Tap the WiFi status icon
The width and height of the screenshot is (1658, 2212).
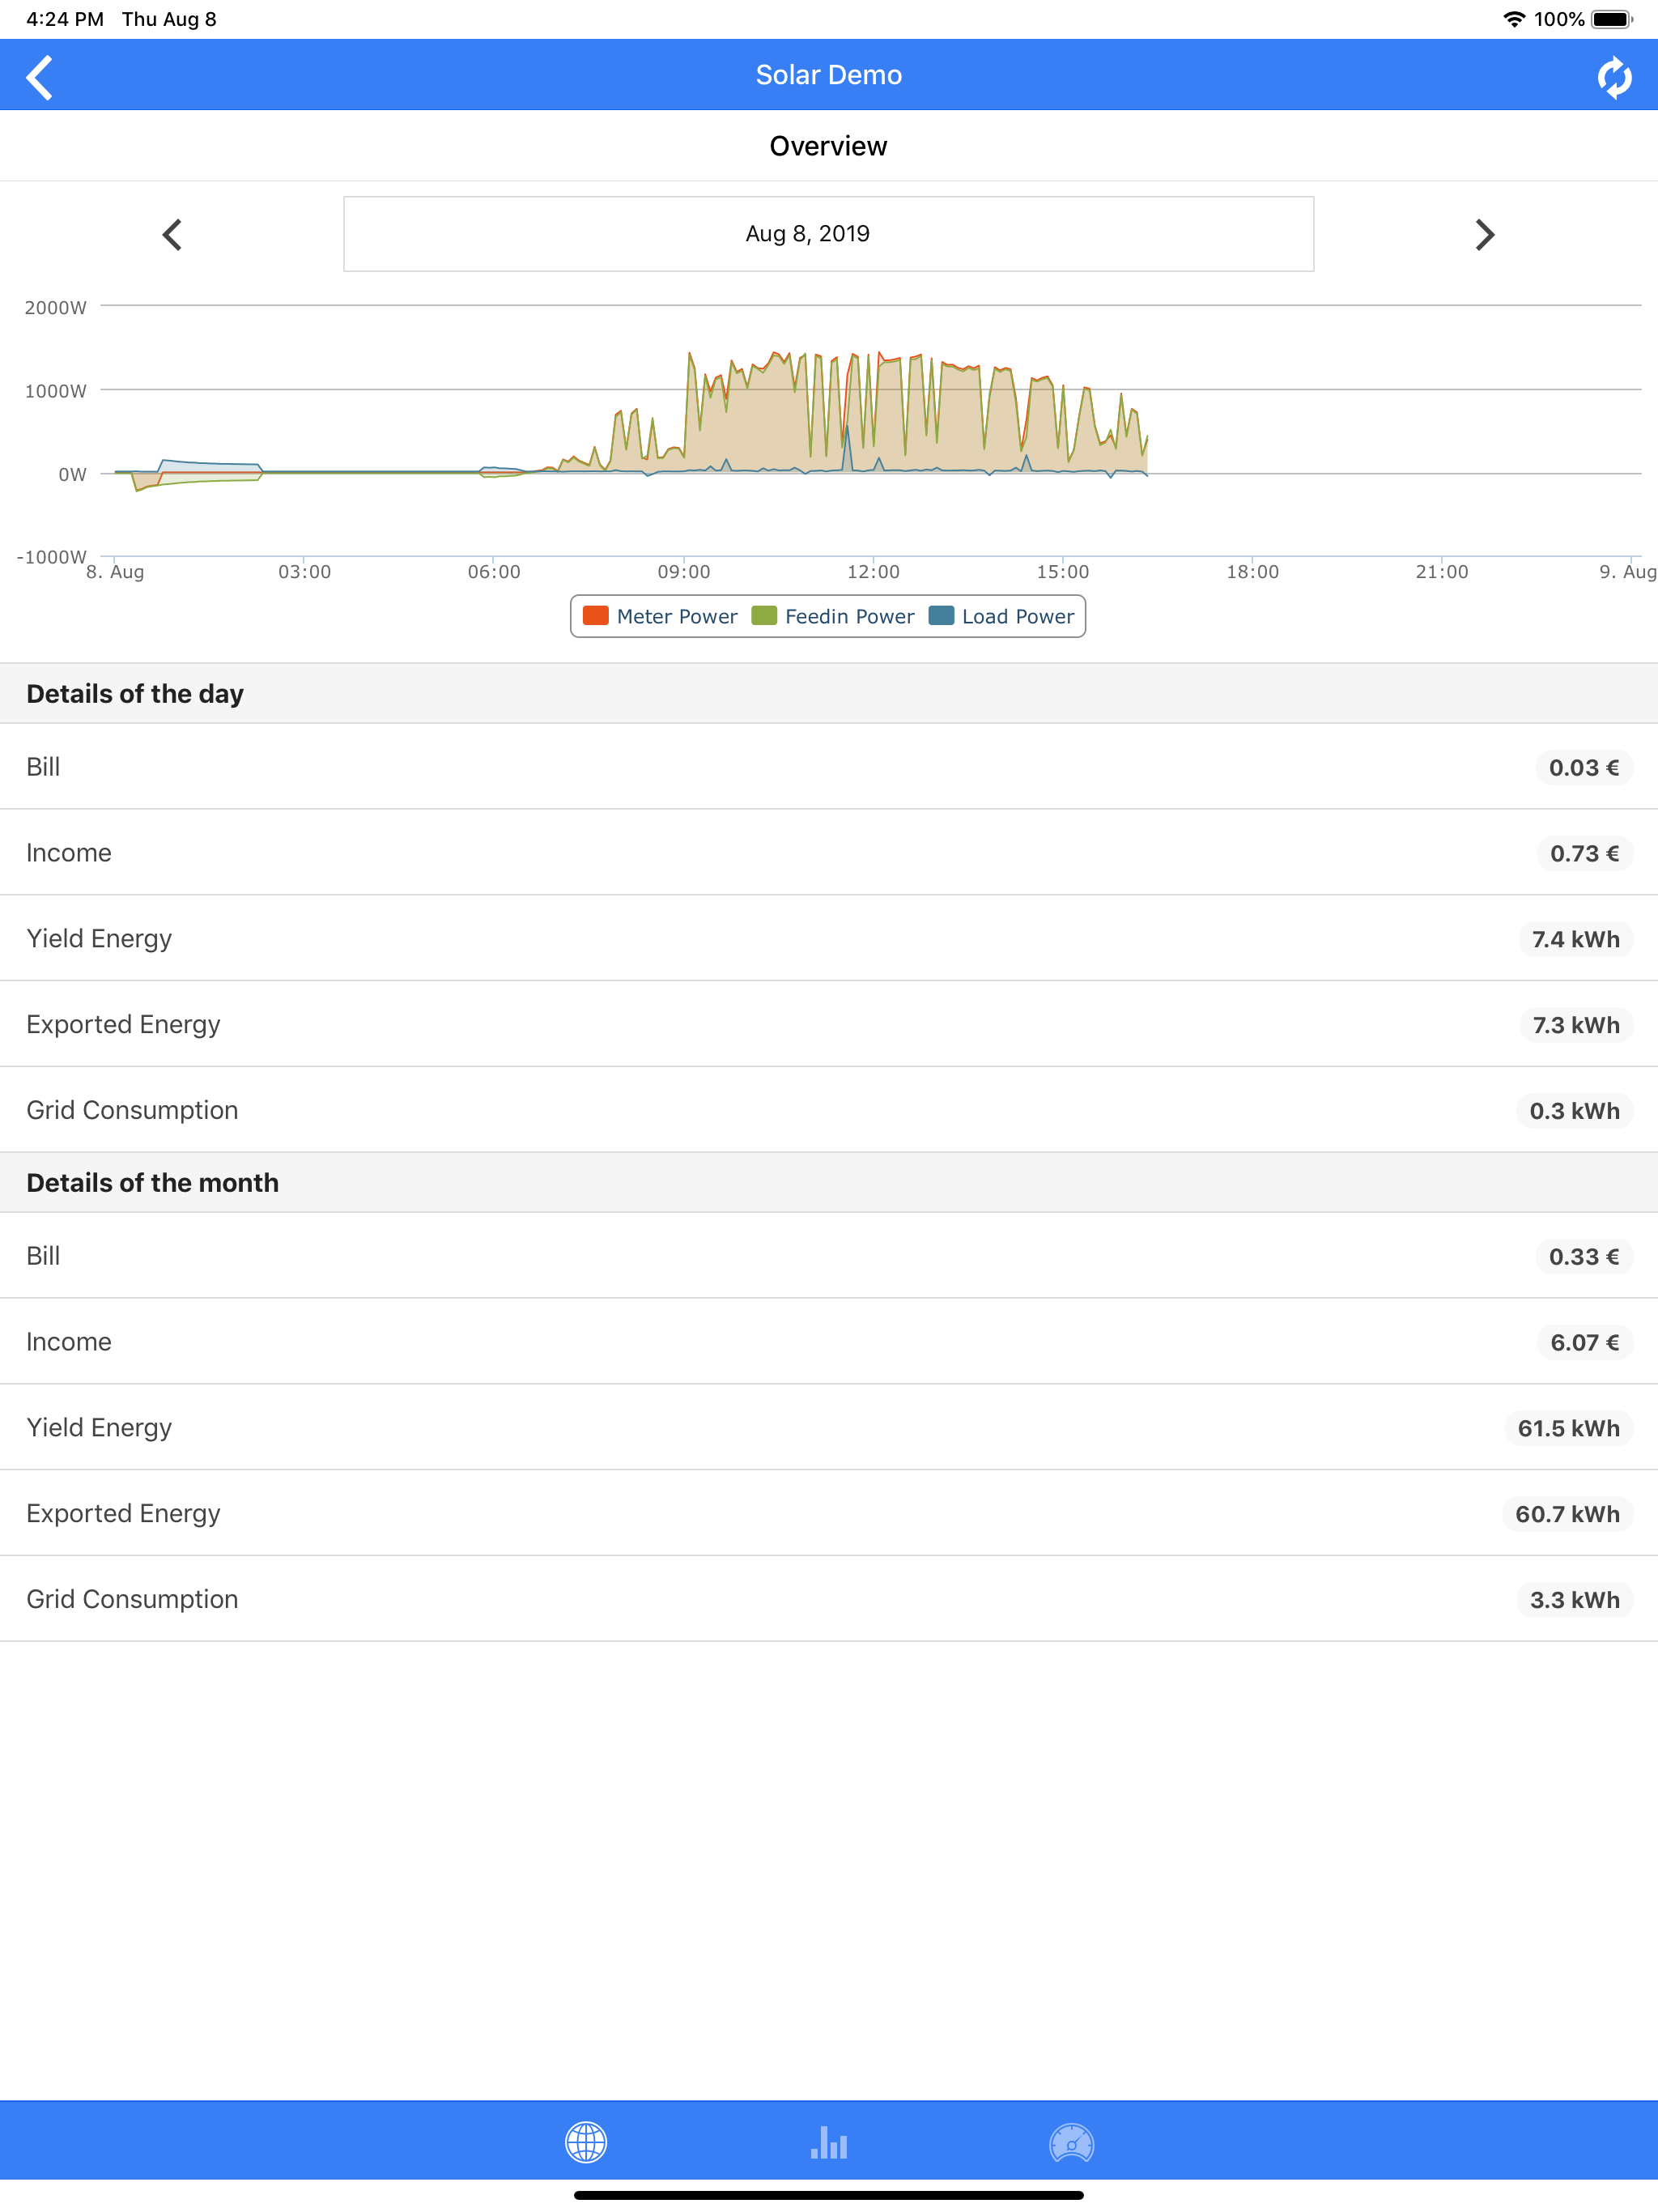tap(1514, 19)
